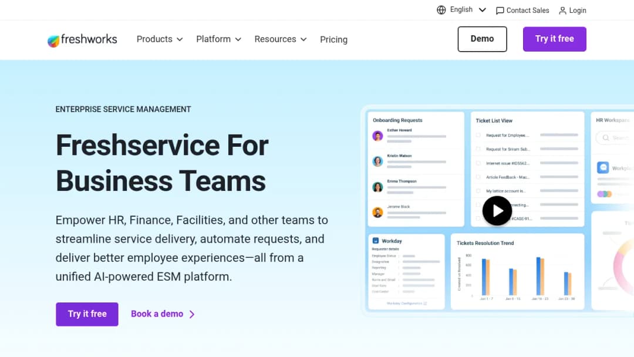The image size is (634, 357).
Task: Open the English language dropdown
Action: click(x=467, y=10)
